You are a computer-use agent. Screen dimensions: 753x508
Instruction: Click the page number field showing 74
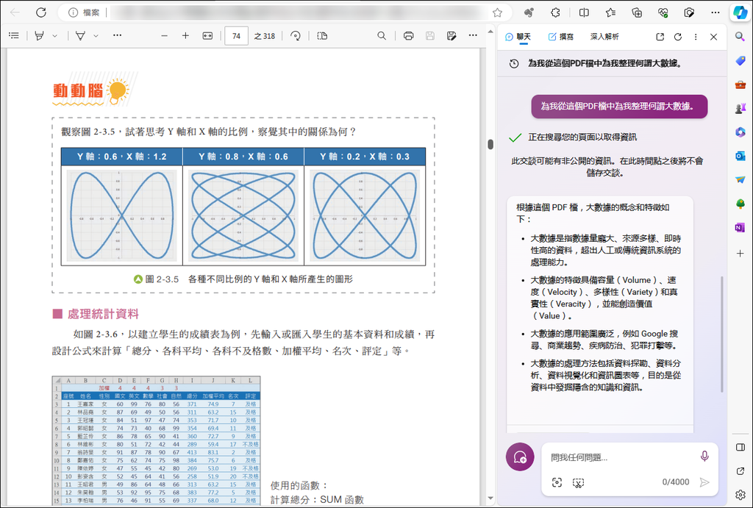(236, 36)
